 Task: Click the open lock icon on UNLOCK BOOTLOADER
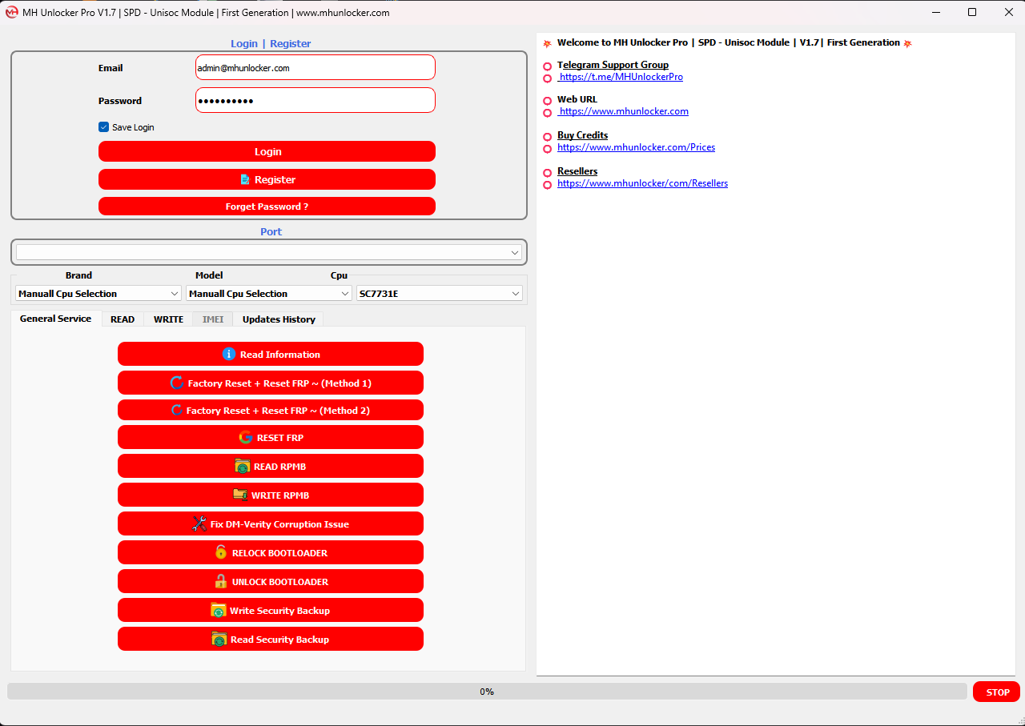[221, 581]
